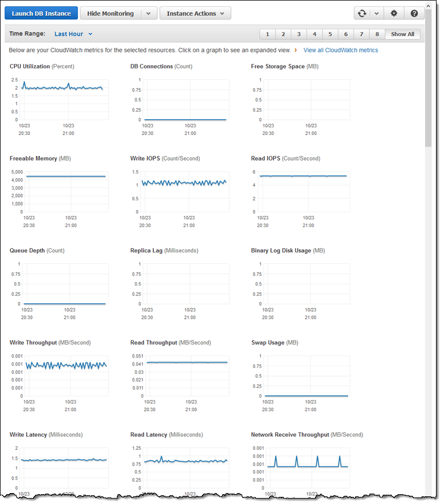Click the refresh icon in toolbar
The height and width of the screenshot is (504, 442).
[x=361, y=14]
